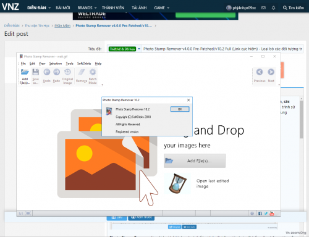Image resolution: width=309 pixels, height=237 pixels.
Task: Click the Next image arrow icon
Action: (271, 72)
